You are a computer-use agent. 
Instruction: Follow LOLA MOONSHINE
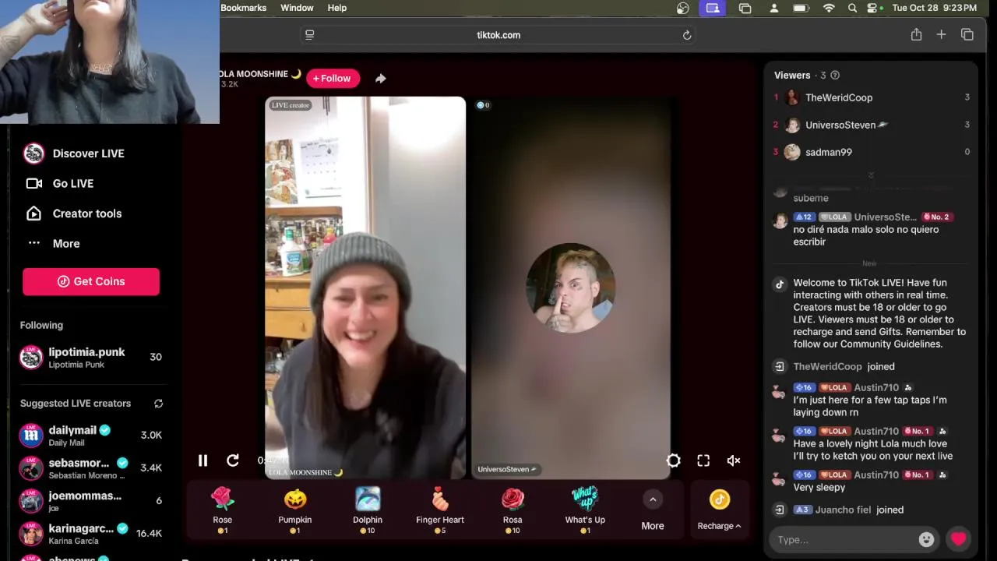coord(333,78)
